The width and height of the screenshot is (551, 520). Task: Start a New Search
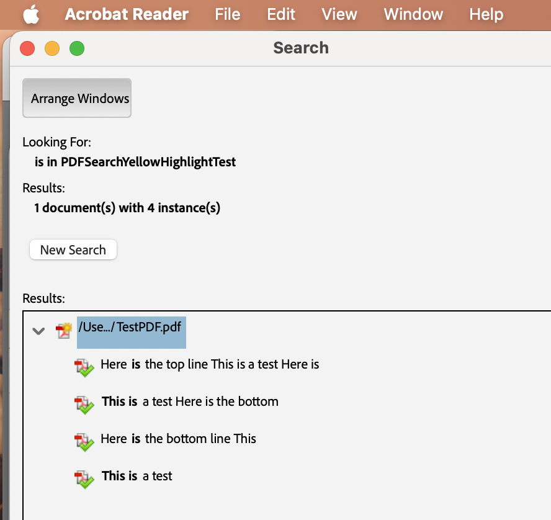click(73, 250)
